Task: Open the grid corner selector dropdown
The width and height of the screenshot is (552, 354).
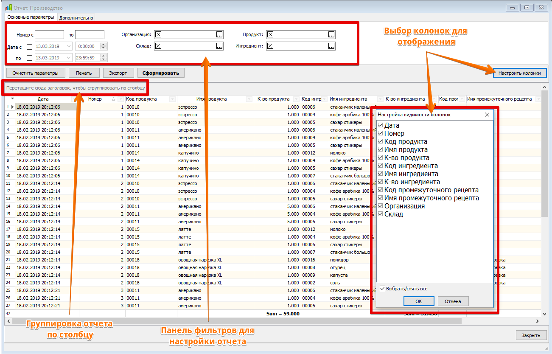Action: [13, 99]
